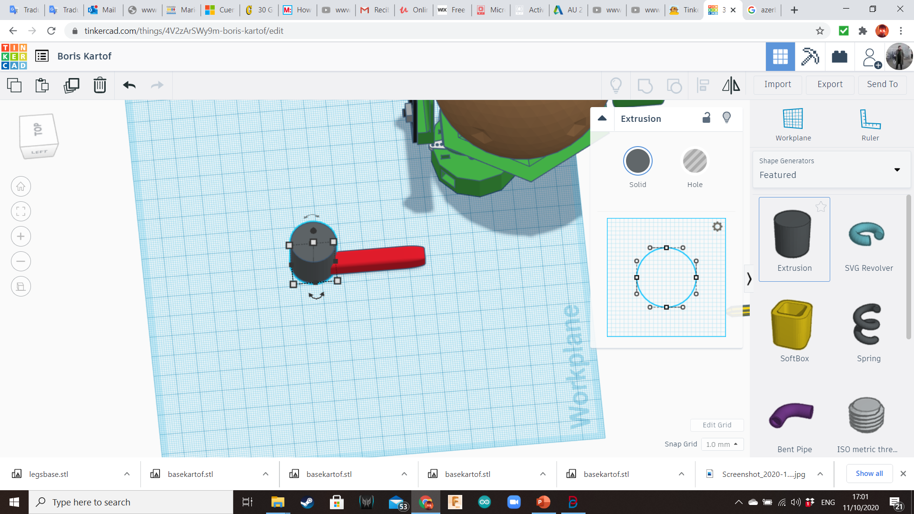
Task: Redo the last action
Action: 157,86
